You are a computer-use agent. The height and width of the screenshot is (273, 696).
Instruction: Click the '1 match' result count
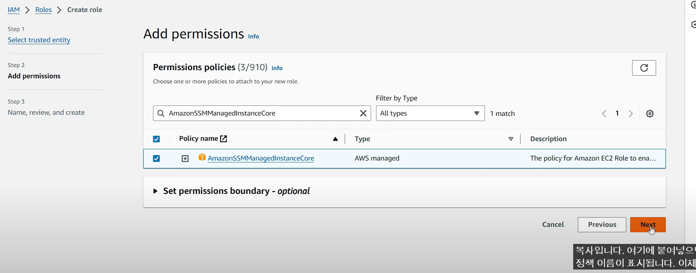(x=502, y=114)
